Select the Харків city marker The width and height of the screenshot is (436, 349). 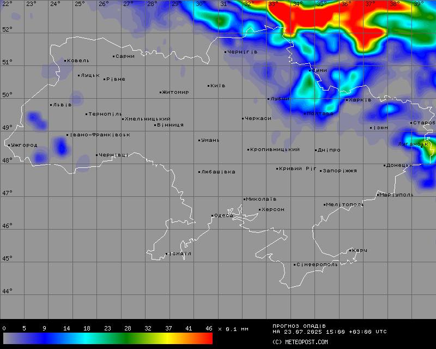coord(347,100)
